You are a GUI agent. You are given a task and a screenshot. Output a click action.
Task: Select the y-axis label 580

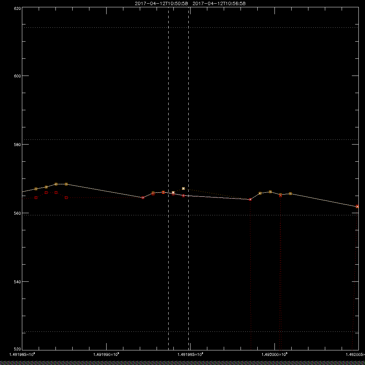point(18,144)
